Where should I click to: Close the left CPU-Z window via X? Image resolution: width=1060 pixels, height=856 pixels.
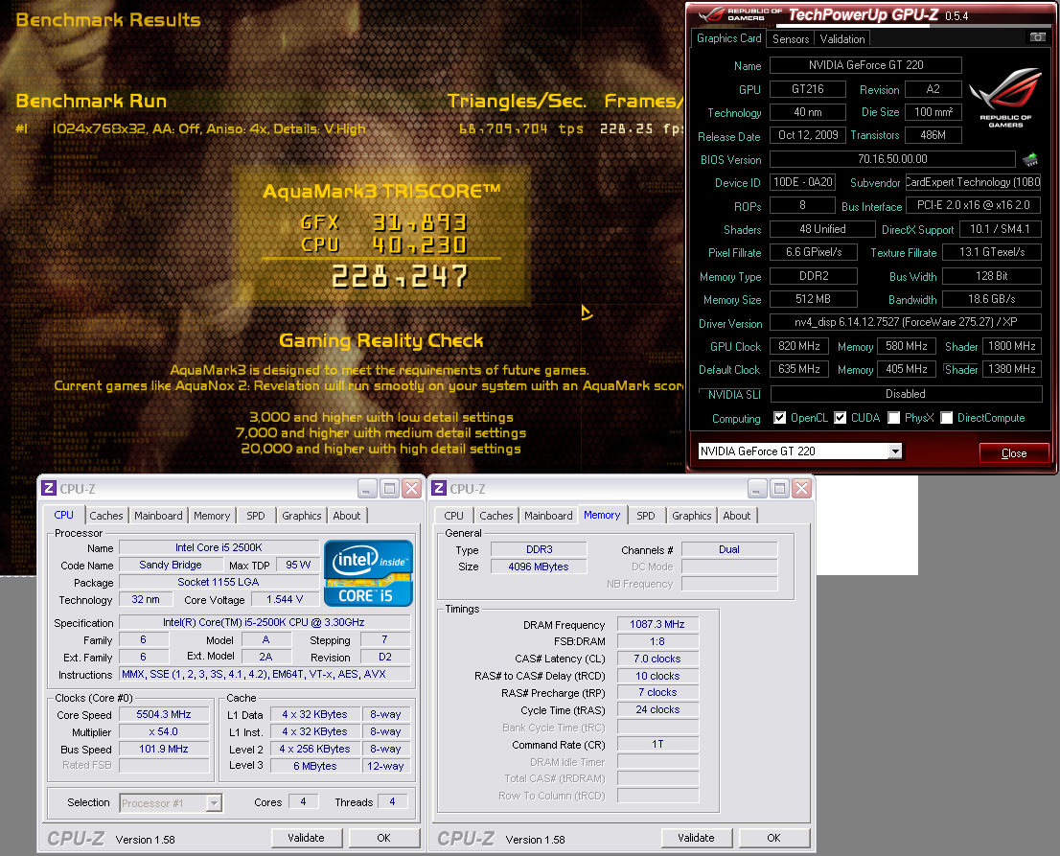(412, 488)
